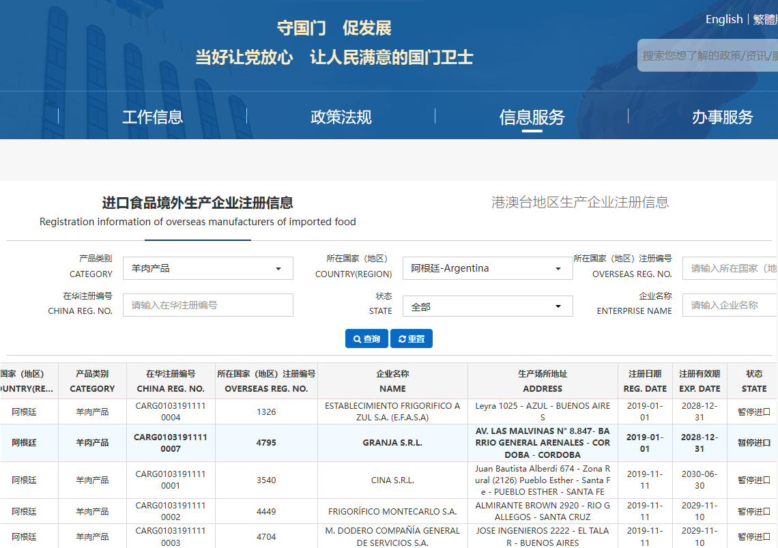
Task: Open the 办事服务 navigation menu
Action: pos(722,117)
